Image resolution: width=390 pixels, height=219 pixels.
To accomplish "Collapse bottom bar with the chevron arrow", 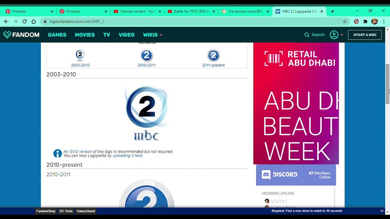I will (382, 211).
